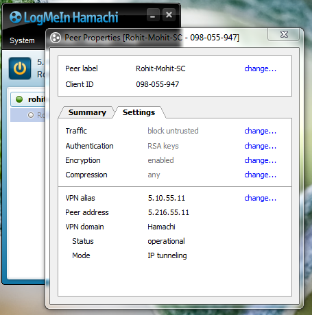Minimize the LogMeIn Hamachi window

tap(153, 15)
